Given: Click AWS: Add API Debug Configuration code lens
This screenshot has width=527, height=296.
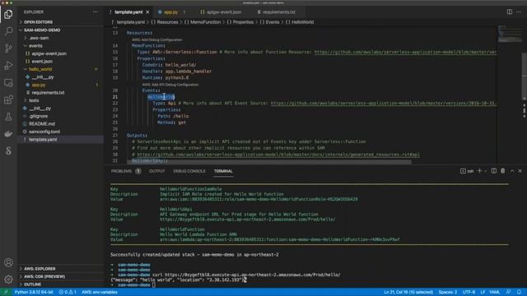Looking at the screenshot, I should [170, 85].
